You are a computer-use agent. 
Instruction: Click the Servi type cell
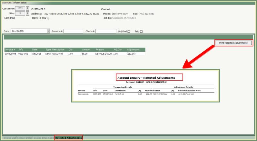[x=48, y=54]
